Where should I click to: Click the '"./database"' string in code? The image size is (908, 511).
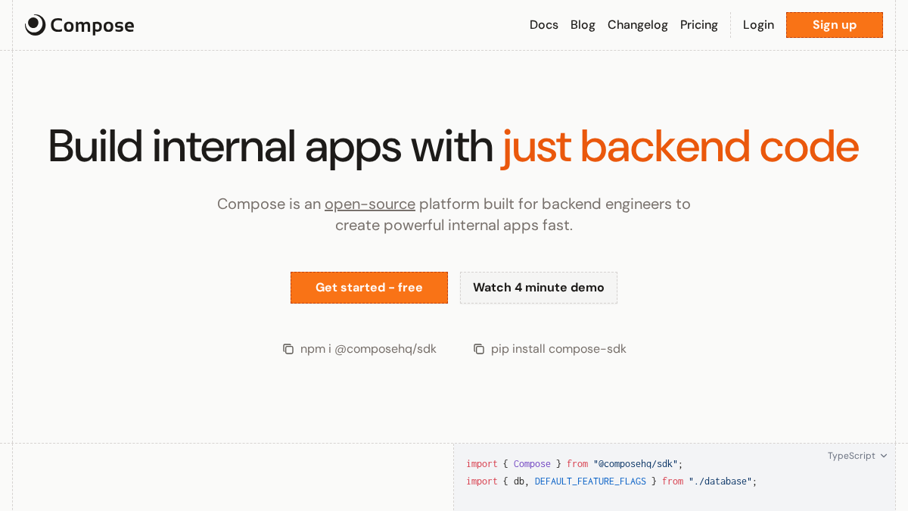click(720, 481)
